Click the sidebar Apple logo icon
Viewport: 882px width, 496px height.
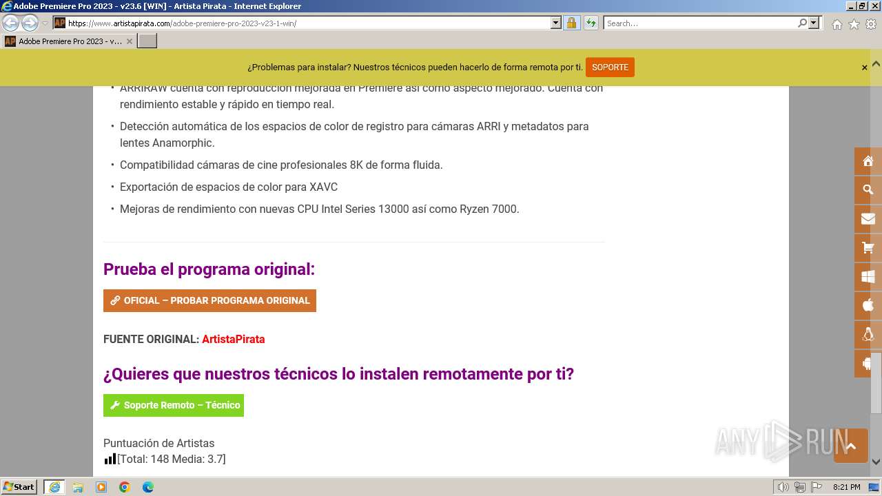point(868,305)
